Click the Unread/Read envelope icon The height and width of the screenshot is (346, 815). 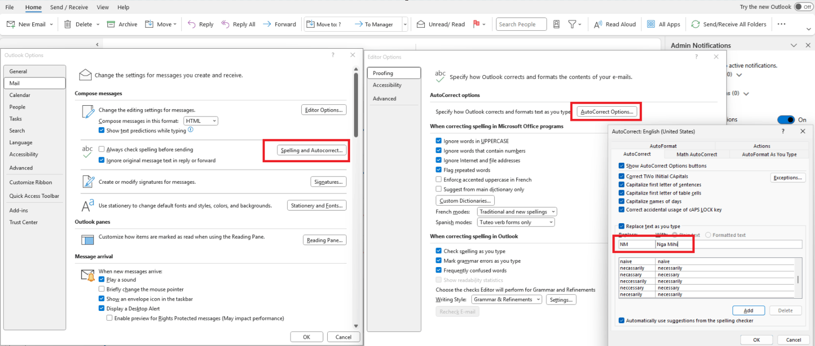click(x=421, y=24)
